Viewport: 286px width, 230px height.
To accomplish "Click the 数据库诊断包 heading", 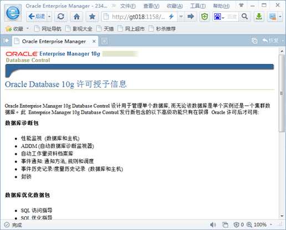I will (22, 123).
